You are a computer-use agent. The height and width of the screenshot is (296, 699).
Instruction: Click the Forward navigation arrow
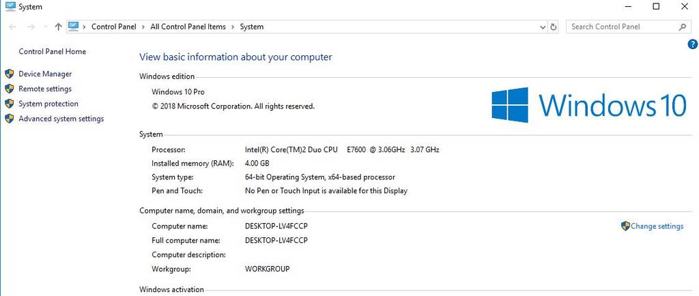(31, 27)
